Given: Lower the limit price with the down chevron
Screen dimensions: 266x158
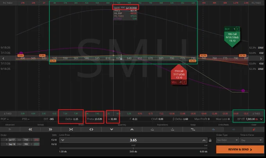Looking at the screenshot, I should point(63,140).
